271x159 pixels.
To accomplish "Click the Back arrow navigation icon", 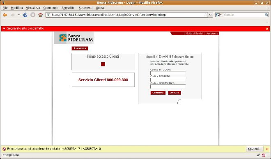I will [5, 15].
